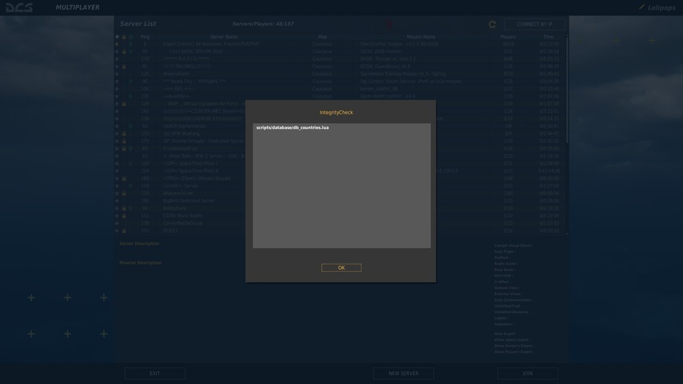683x384 pixels.
Task: Click the star for the SATAC SERVER 2016 row
Action: point(117,51)
